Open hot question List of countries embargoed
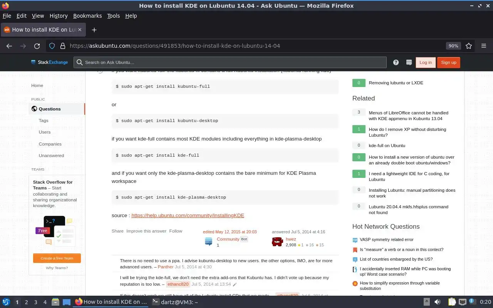The height and width of the screenshot is (308, 493). [396, 259]
